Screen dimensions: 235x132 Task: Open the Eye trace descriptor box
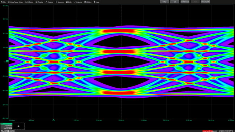(6, 126)
